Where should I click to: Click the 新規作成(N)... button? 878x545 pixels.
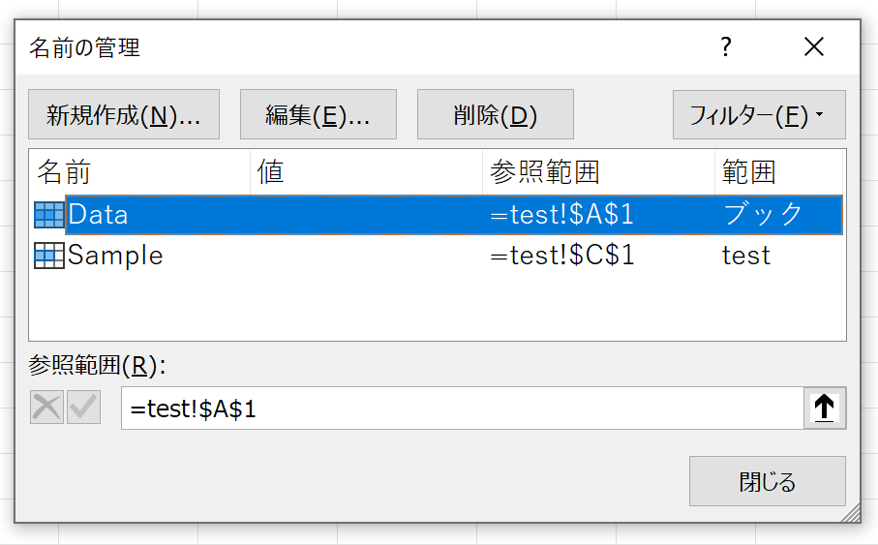124,114
